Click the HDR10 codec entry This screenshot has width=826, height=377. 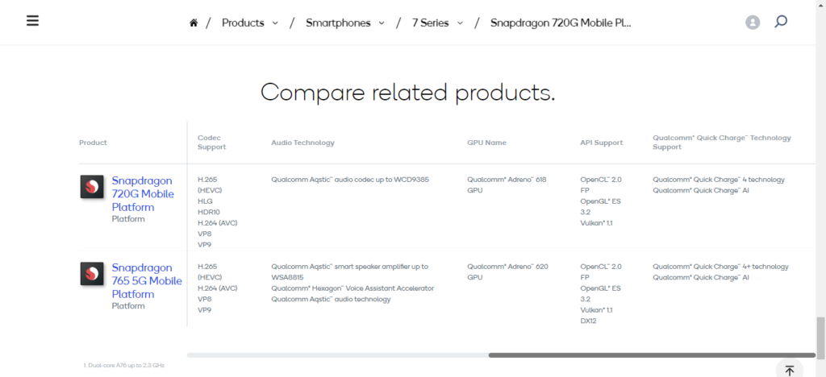(209, 212)
